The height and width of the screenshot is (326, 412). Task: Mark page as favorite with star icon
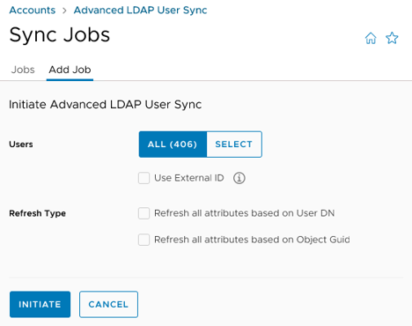pos(392,38)
